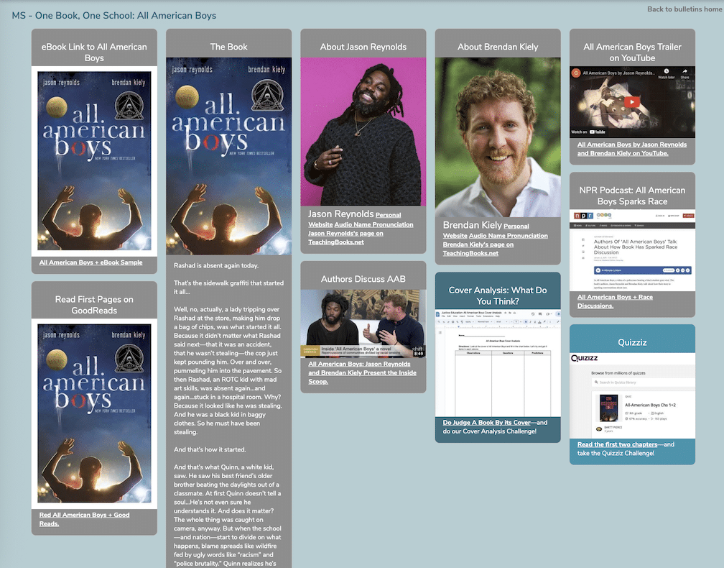724x568 pixels.
Task: Click the Jason Reynolds portrait photo
Action: point(363,132)
